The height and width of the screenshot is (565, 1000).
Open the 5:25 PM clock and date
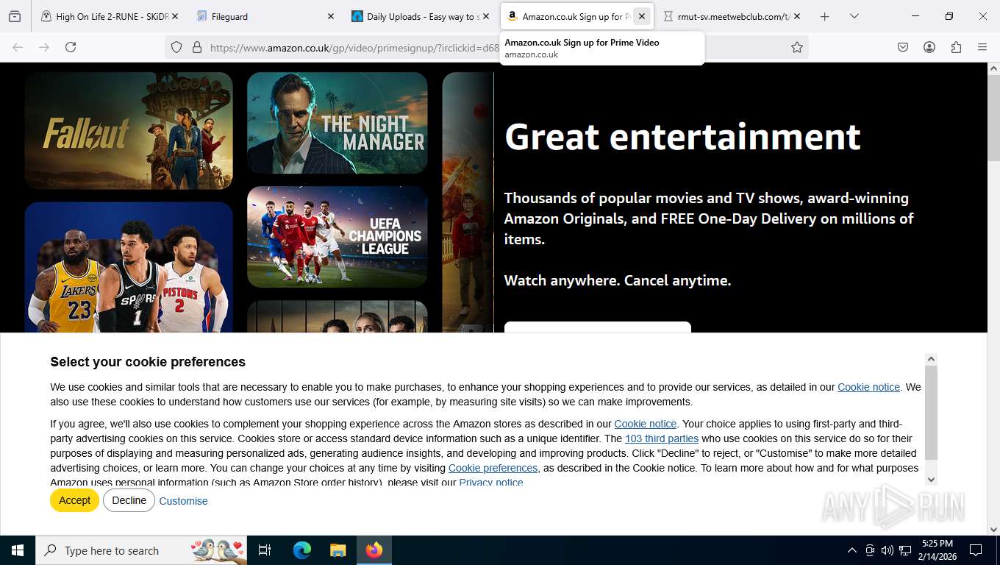click(938, 550)
